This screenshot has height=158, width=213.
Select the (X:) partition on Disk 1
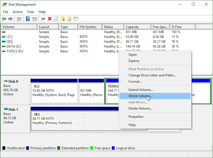pyautogui.click(x=73, y=120)
